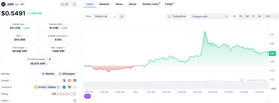Switch to candlestick chart icon
Image resolution: width=279 pixels, height=103 pixels.
122,16
